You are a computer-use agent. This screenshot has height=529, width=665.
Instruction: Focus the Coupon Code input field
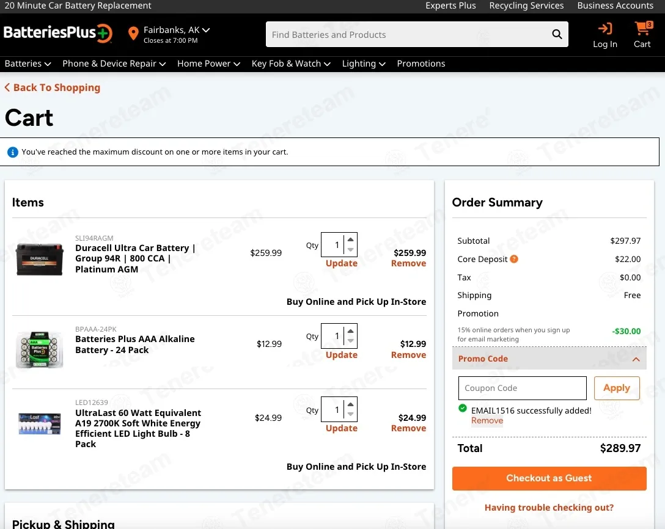pos(523,388)
